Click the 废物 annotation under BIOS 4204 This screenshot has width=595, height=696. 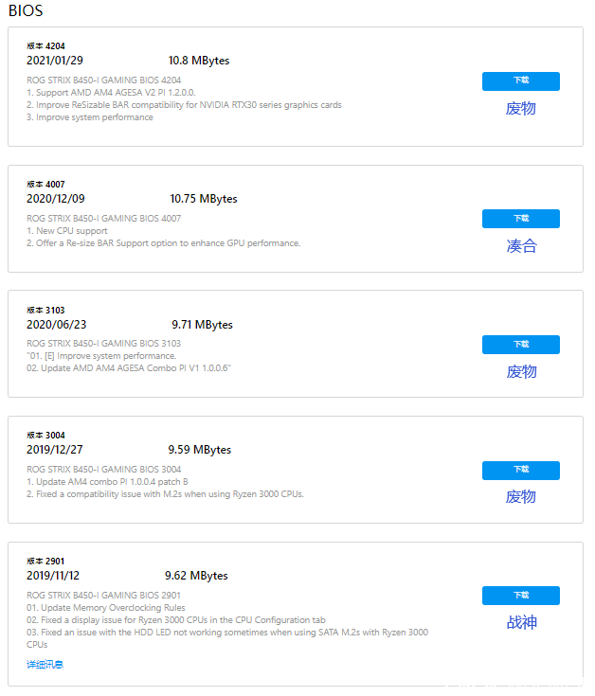(x=521, y=108)
